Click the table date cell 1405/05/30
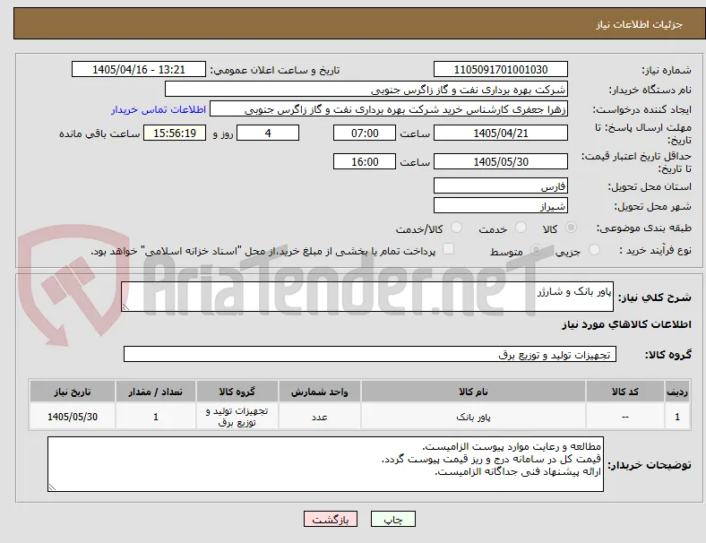Image resolution: width=706 pixels, height=543 pixels. click(73, 417)
